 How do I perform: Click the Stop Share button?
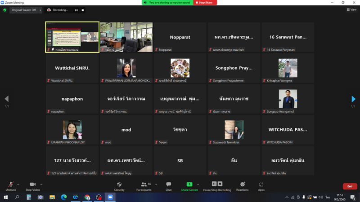205,3
